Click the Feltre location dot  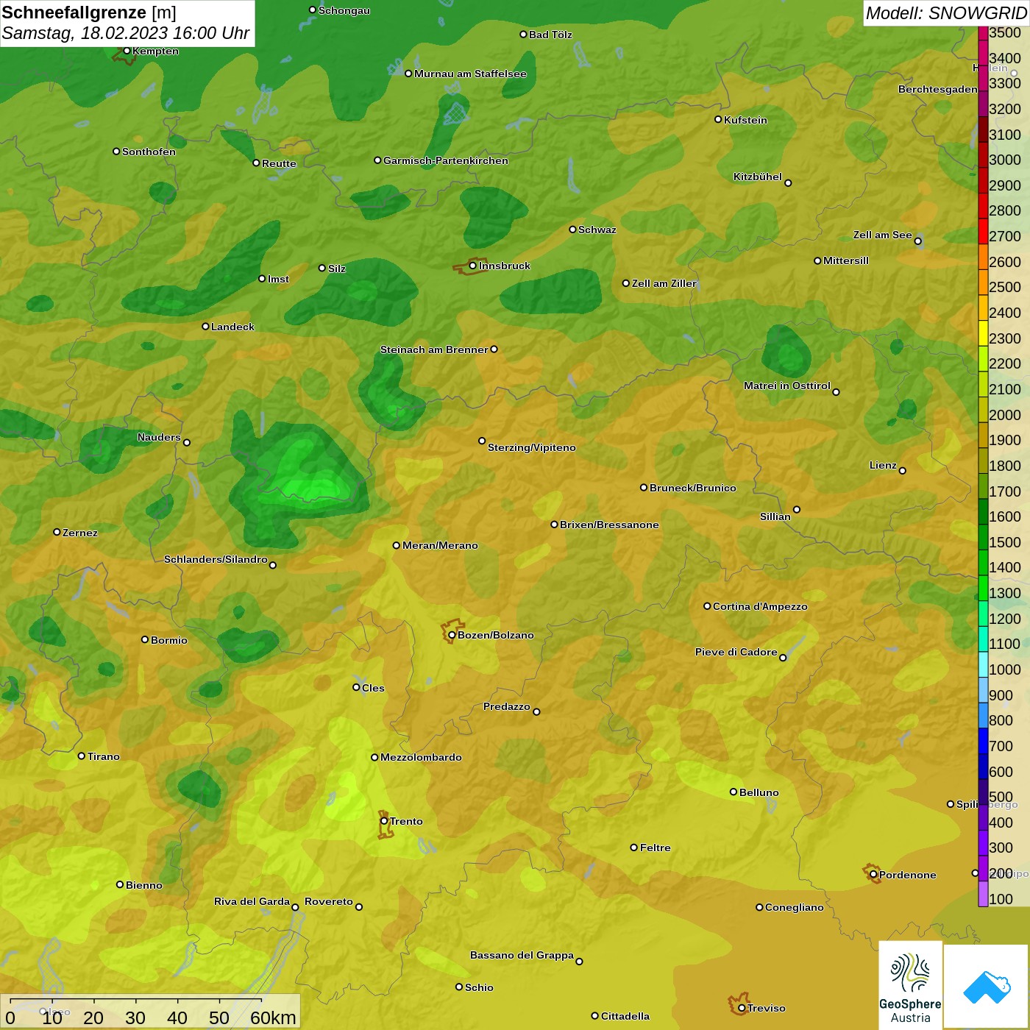[634, 847]
